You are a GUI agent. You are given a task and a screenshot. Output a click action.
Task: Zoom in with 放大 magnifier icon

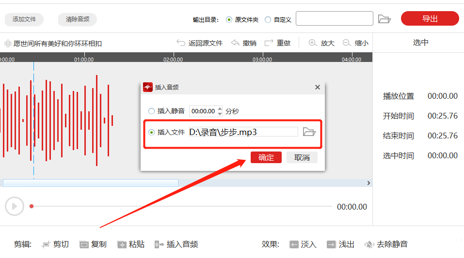(313, 43)
